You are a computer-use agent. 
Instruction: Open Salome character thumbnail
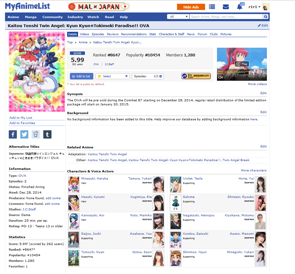coord(175,203)
